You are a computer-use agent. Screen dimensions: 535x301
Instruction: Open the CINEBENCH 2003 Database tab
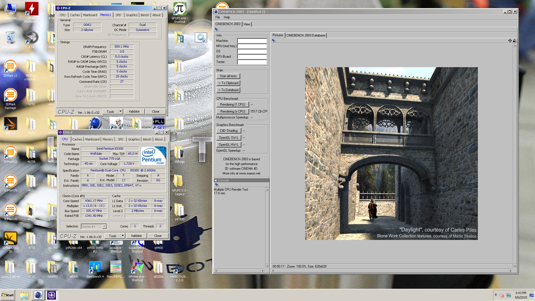click(x=306, y=35)
